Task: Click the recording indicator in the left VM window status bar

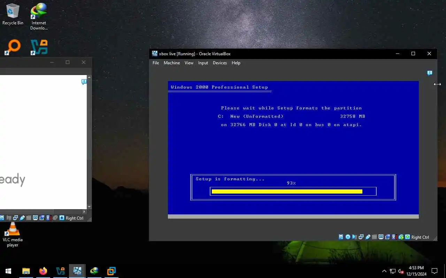Action: coord(42,218)
